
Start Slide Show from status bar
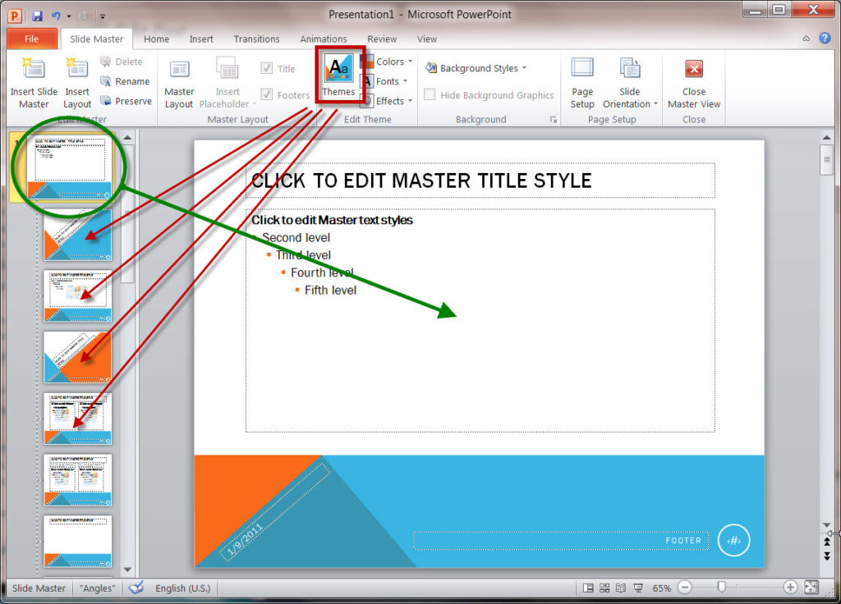coord(637,588)
